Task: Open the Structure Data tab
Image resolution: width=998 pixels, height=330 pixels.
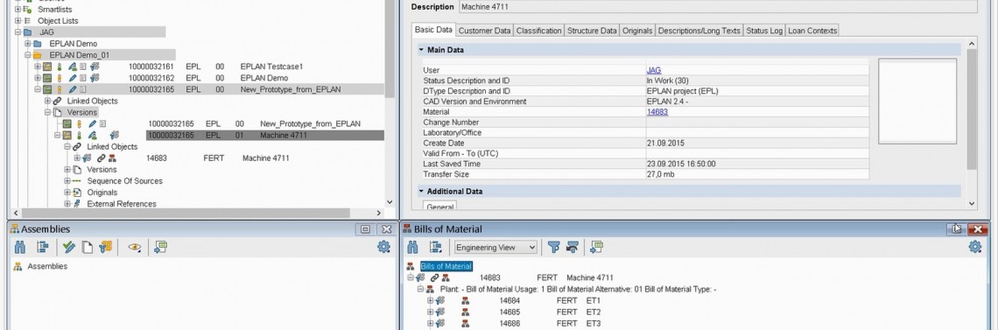Action: pyautogui.click(x=592, y=31)
